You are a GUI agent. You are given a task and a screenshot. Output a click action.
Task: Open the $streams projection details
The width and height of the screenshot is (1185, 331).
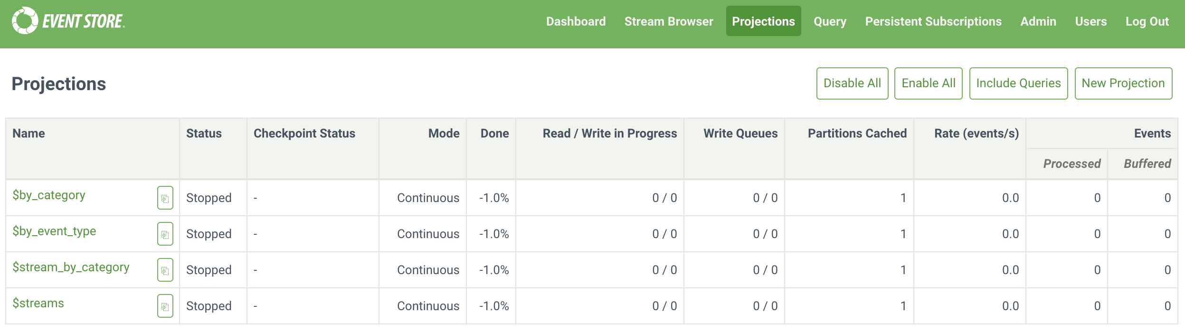pos(38,303)
